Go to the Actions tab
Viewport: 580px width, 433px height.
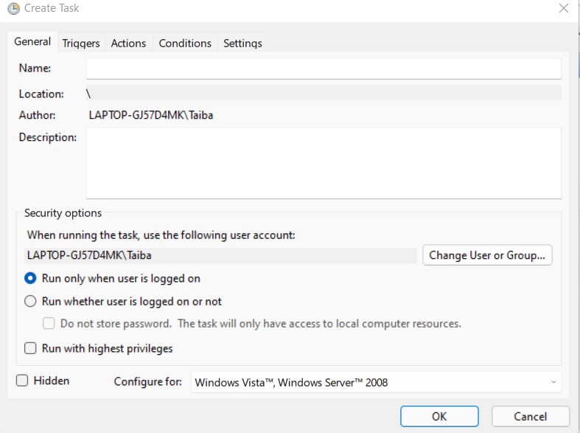128,44
